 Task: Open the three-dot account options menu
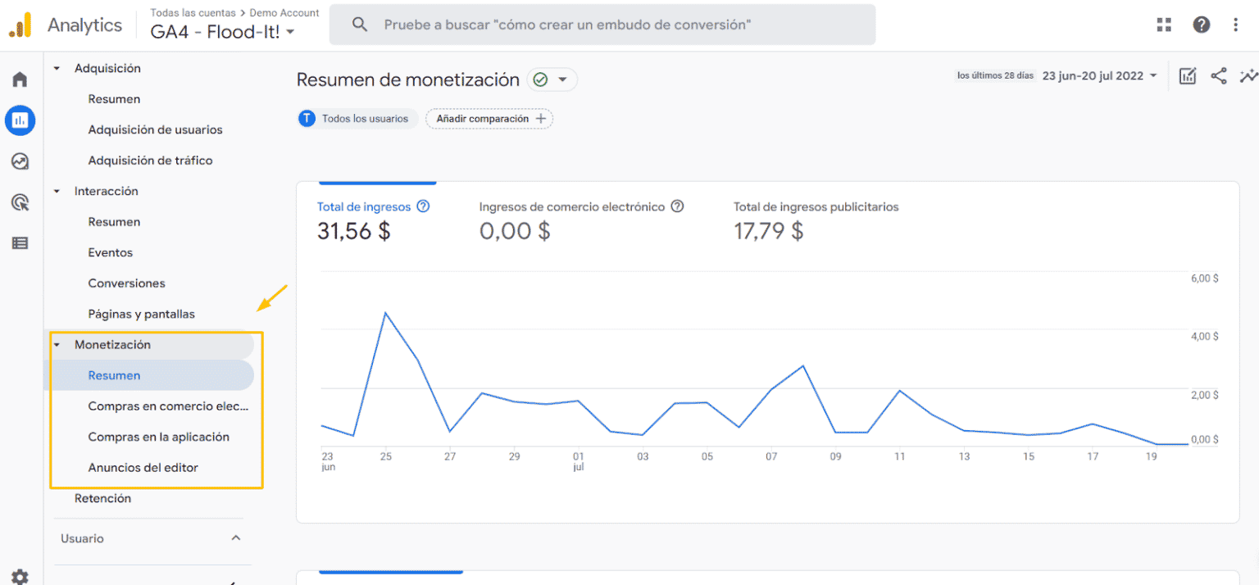pos(1236,24)
